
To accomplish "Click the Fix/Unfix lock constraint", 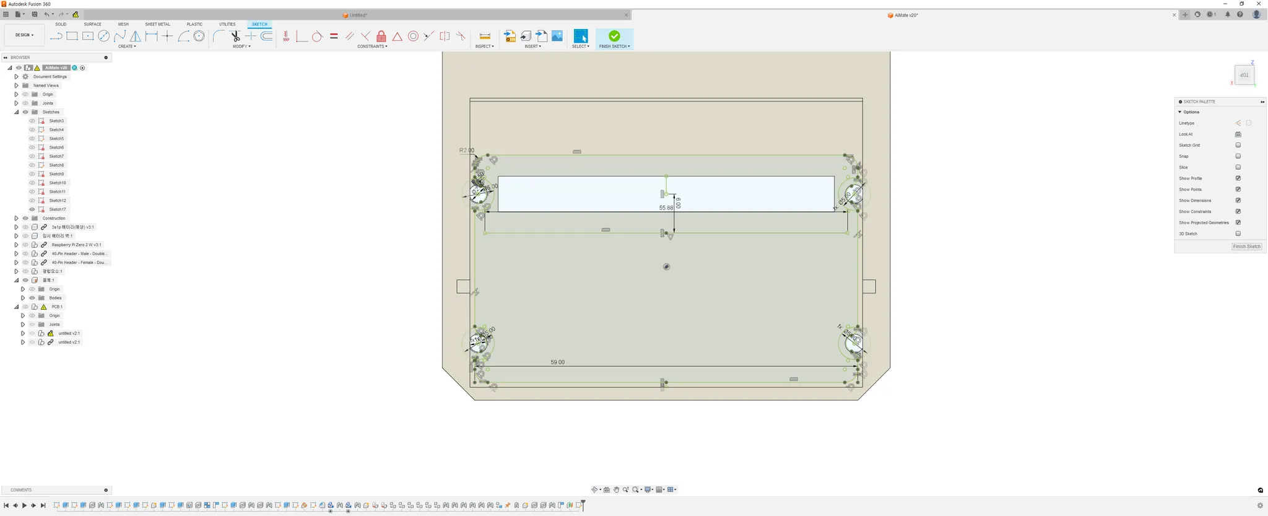I will (381, 36).
